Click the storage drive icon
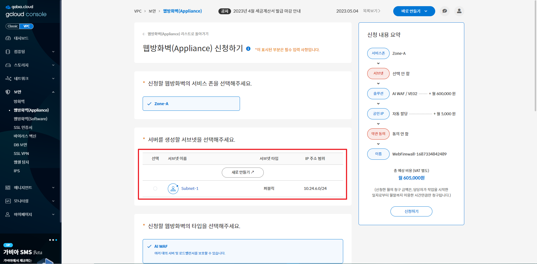 click(8, 65)
